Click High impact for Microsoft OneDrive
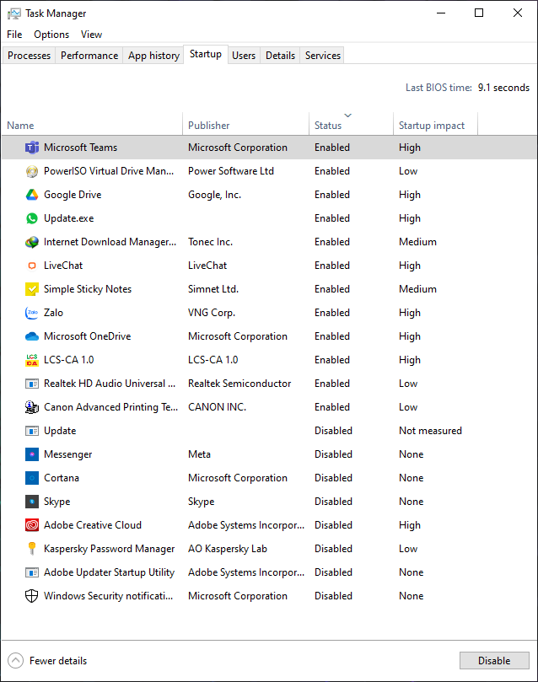 (410, 336)
